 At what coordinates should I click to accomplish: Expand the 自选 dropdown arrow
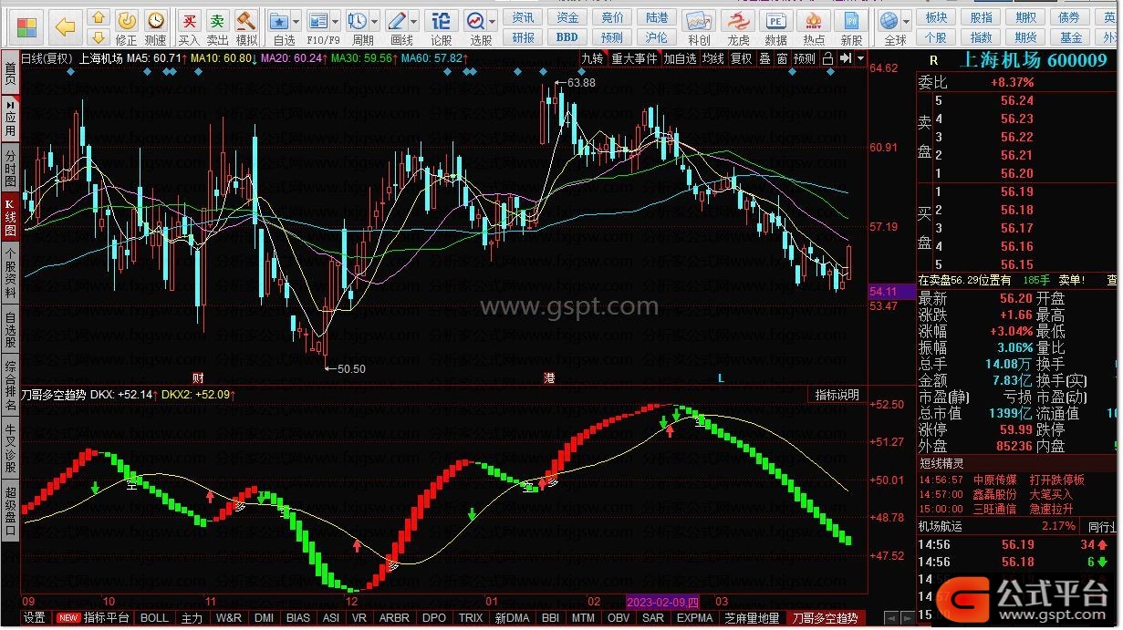(297, 20)
